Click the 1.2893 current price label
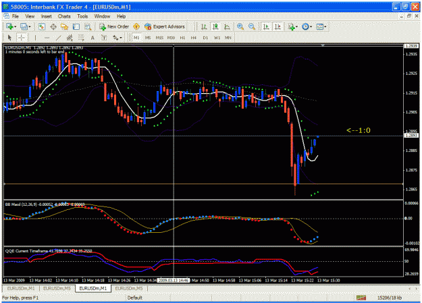Viewport: 422px width, 303px height. pos(411,136)
